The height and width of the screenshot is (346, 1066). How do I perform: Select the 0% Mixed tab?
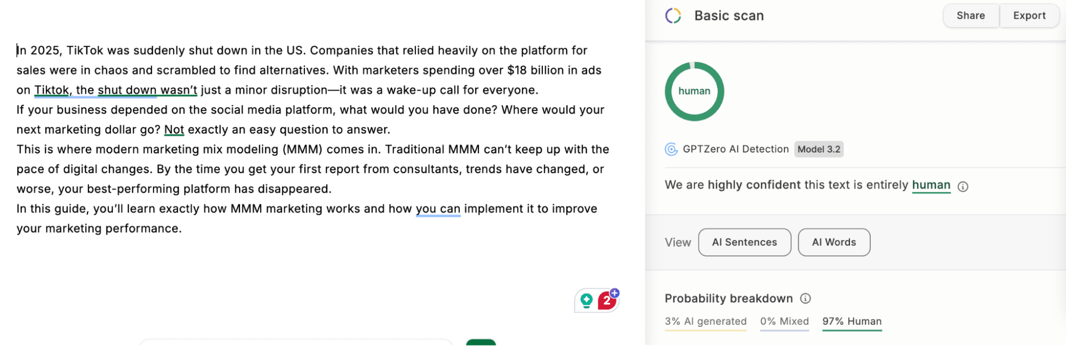pyautogui.click(x=784, y=321)
